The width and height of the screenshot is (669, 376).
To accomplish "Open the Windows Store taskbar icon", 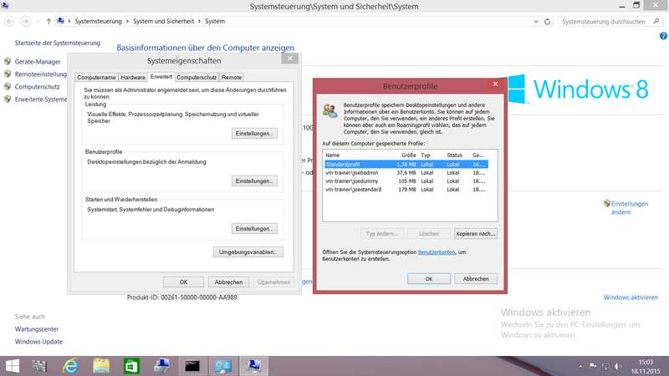I will (x=131, y=366).
